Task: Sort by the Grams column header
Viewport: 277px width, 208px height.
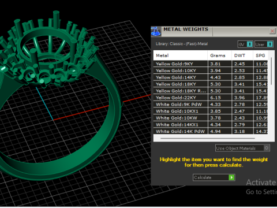Action: tap(219, 55)
